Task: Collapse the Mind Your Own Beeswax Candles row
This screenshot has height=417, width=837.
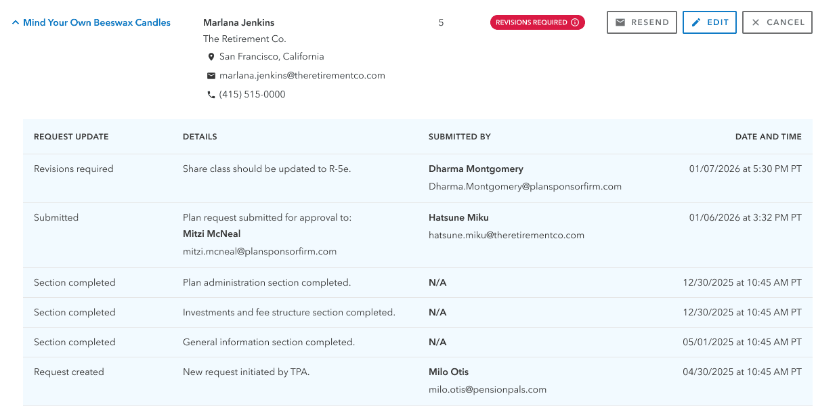Action: 16,23
